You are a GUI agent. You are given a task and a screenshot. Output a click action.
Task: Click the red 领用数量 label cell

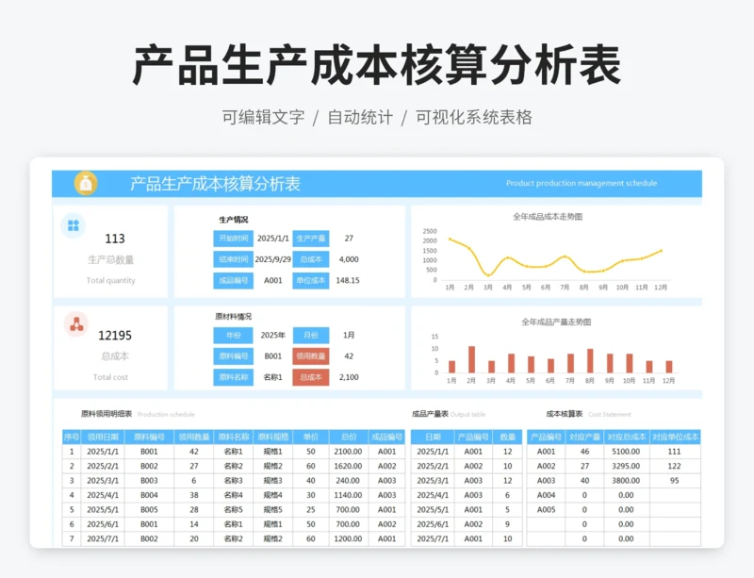[x=311, y=356]
